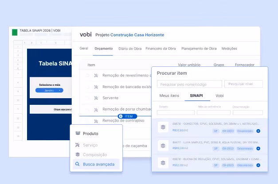This screenshot has height=184, width=278.
Task: Click Desonerado tag on BUCHA DE REDUÇÃO result
Action: pos(245,165)
